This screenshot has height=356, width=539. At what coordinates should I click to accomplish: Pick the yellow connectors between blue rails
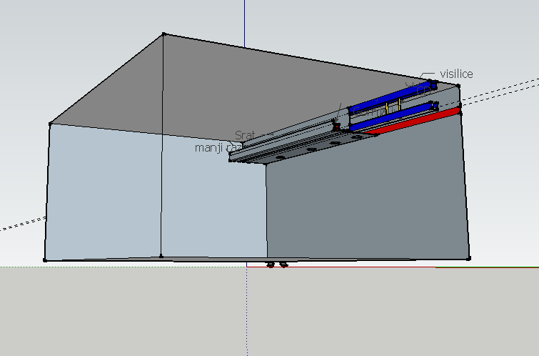386,108
